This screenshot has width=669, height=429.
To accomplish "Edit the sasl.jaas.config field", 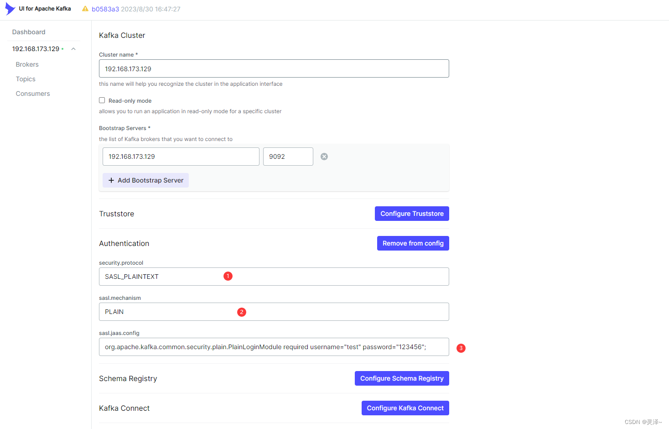I will click(274, 347).
